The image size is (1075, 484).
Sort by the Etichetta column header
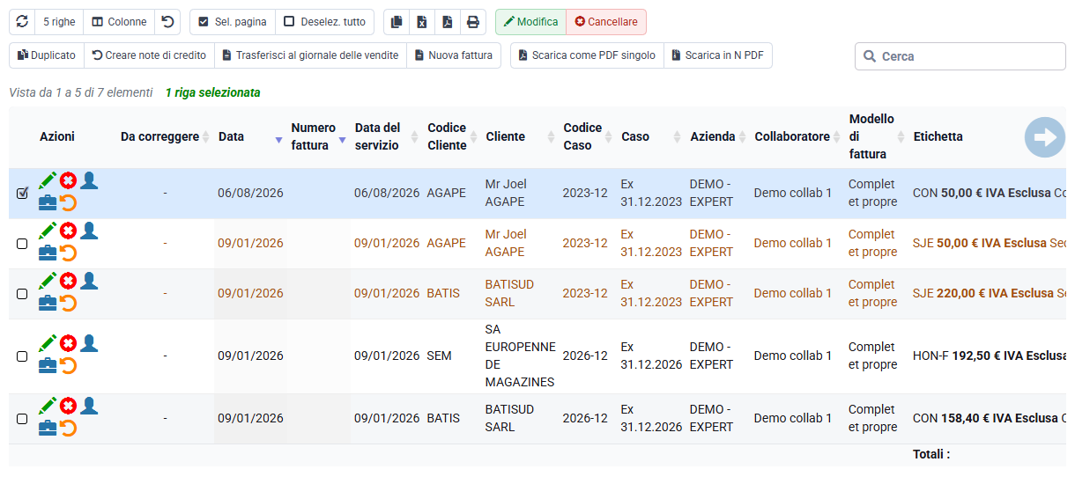click(x=938, y=137)
